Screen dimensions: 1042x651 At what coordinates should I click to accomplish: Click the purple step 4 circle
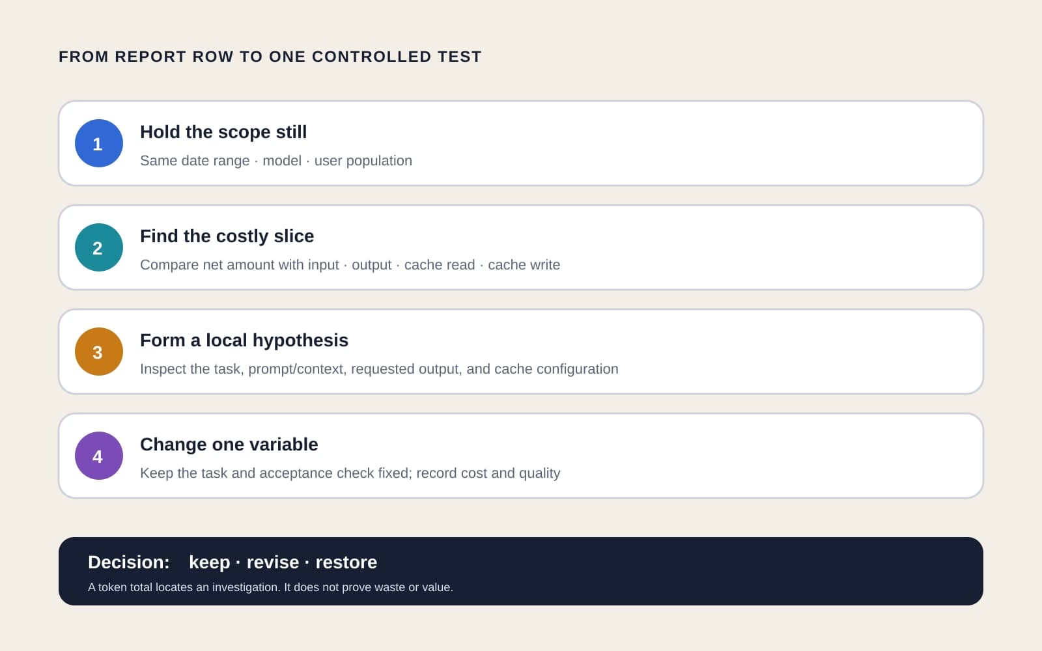(x=99, y=456)
